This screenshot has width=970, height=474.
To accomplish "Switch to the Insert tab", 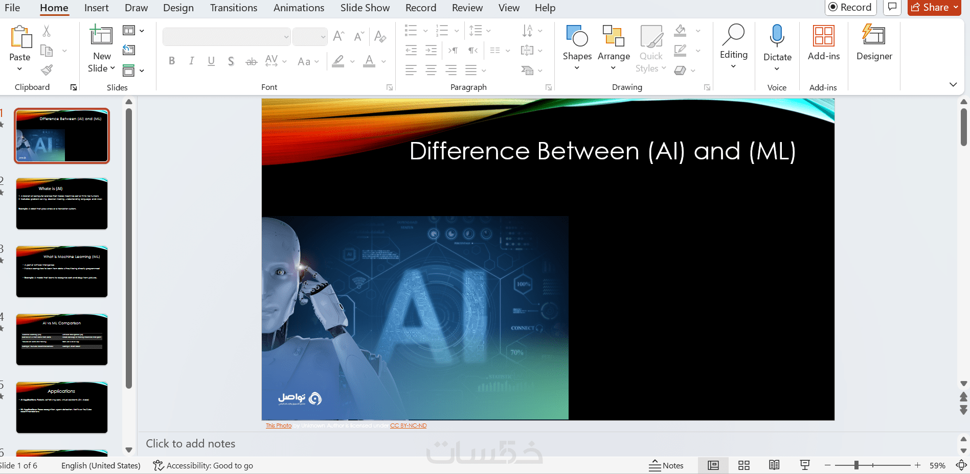I will pos(97,8).
